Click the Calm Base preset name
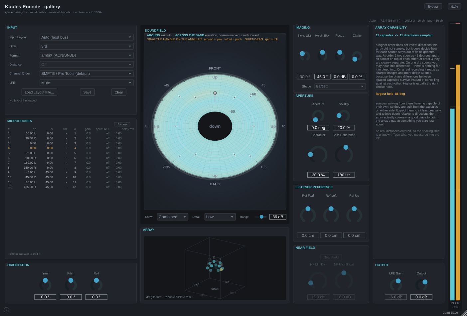467x316 pixels. click(450, 313)
